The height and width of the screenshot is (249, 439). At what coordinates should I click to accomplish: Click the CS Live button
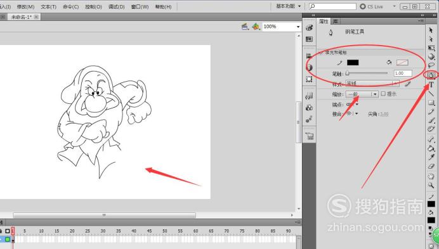tap(372, 6)
